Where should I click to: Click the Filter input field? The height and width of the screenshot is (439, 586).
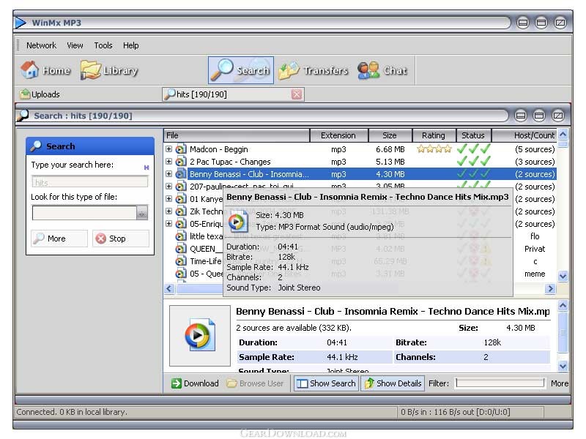click(500, 383)
